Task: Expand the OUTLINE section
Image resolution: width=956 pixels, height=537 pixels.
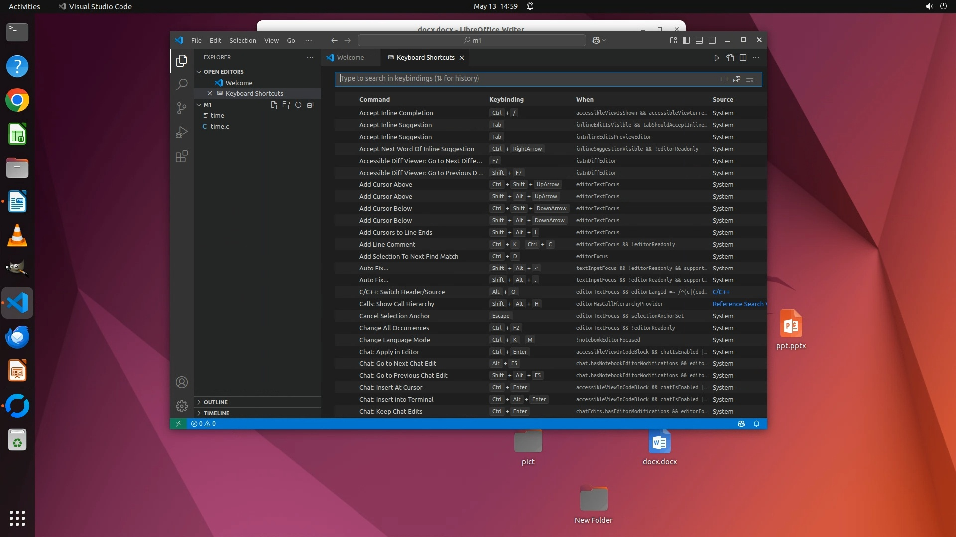Action: 215,402
